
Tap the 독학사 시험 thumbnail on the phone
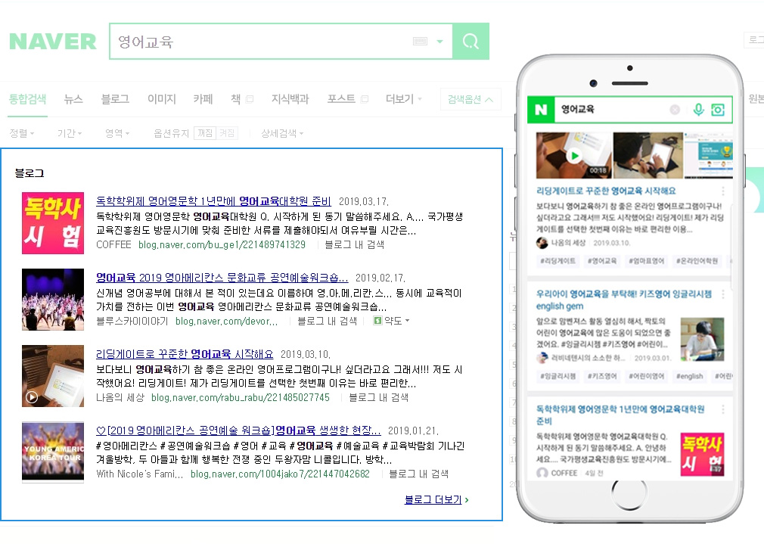click(x=702, y=454)
